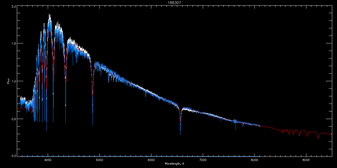Screen dimensions: 337x168
Task: Click the 9000 wavelength tick label
Action: click(x=306, y=160)
